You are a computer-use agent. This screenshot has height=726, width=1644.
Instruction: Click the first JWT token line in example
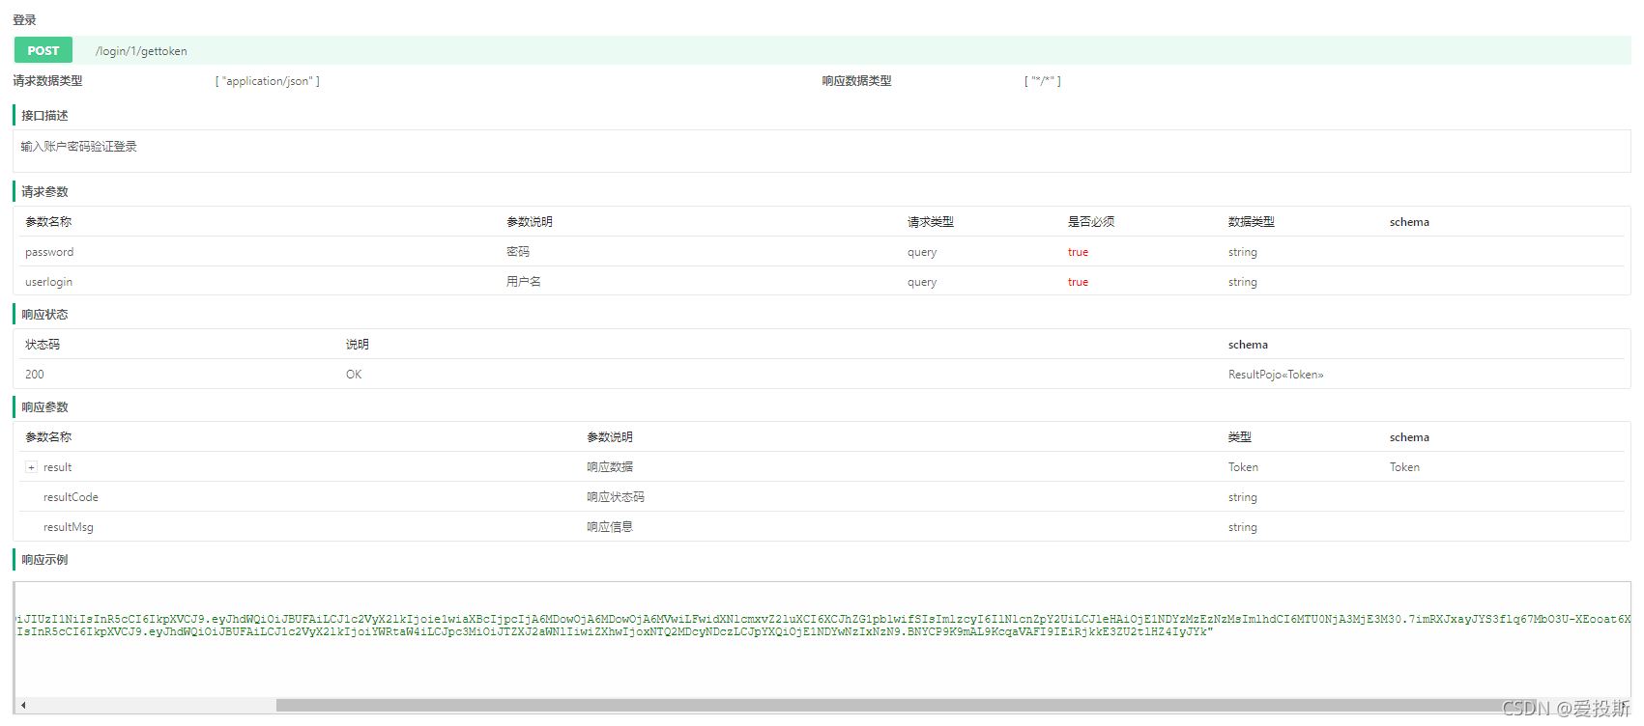pos(823,619)
